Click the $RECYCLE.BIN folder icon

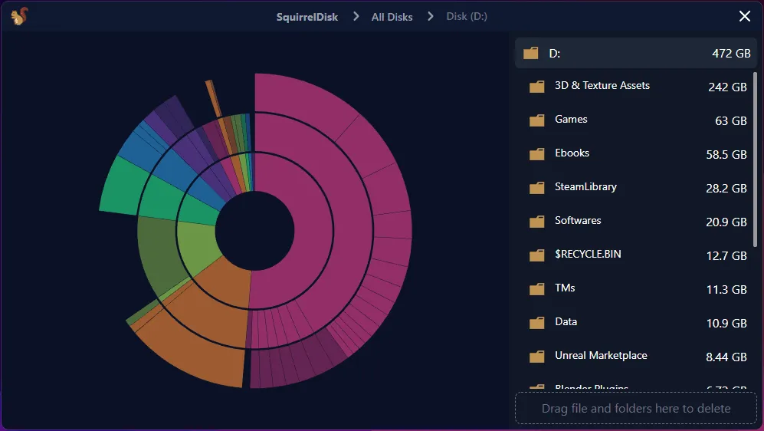pos(536,255)
